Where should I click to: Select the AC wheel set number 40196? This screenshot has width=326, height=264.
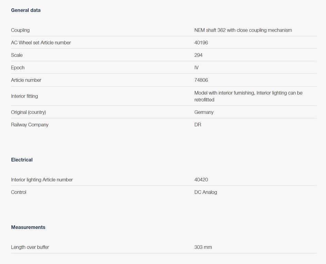(x=201, y=43)
